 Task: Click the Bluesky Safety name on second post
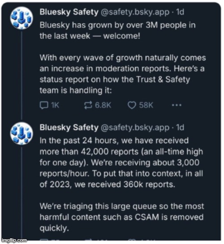[x=69, y=127]
